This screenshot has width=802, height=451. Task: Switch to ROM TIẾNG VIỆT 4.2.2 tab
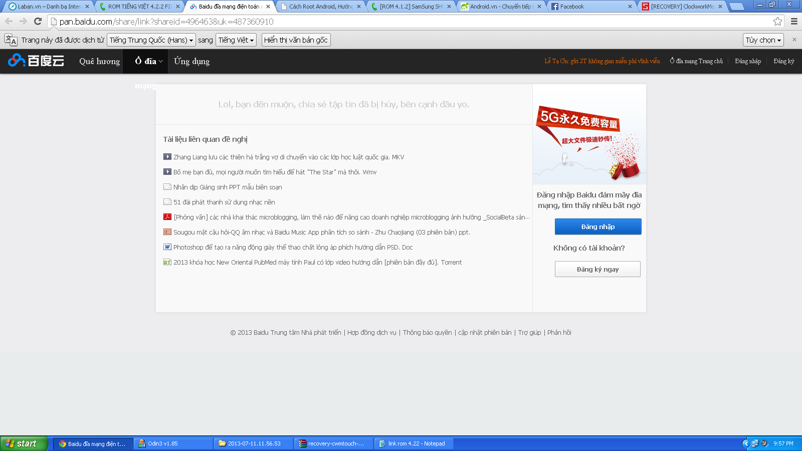click(139, 7)
